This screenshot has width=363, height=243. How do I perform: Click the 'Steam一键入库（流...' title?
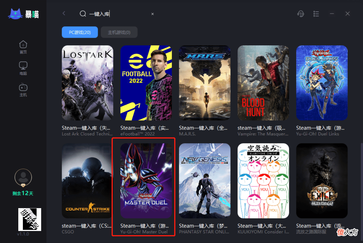(320, 226)
